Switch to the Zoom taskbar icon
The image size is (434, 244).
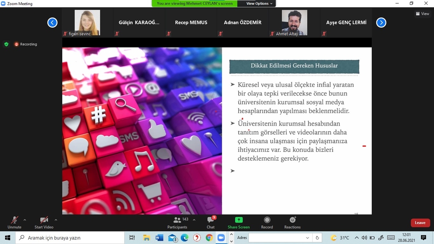coord(221,238)
